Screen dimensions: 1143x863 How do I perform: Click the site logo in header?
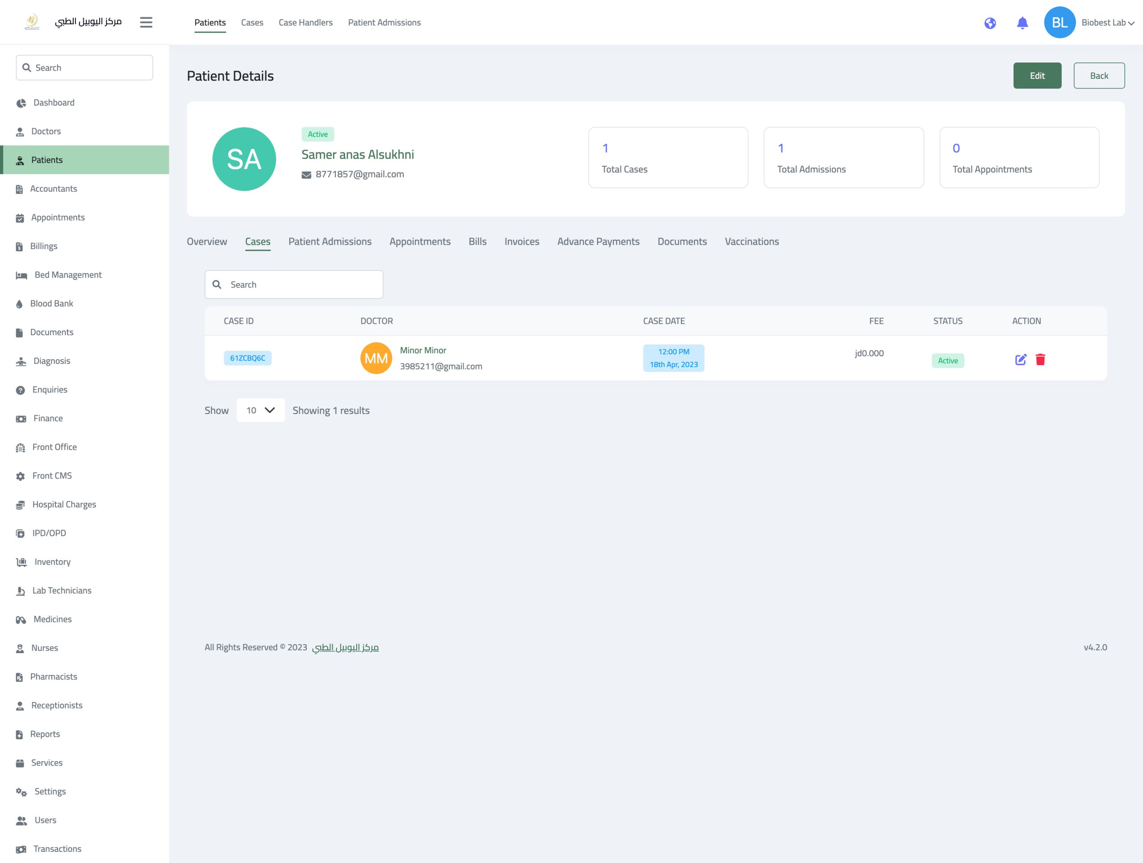pos(32,22)
